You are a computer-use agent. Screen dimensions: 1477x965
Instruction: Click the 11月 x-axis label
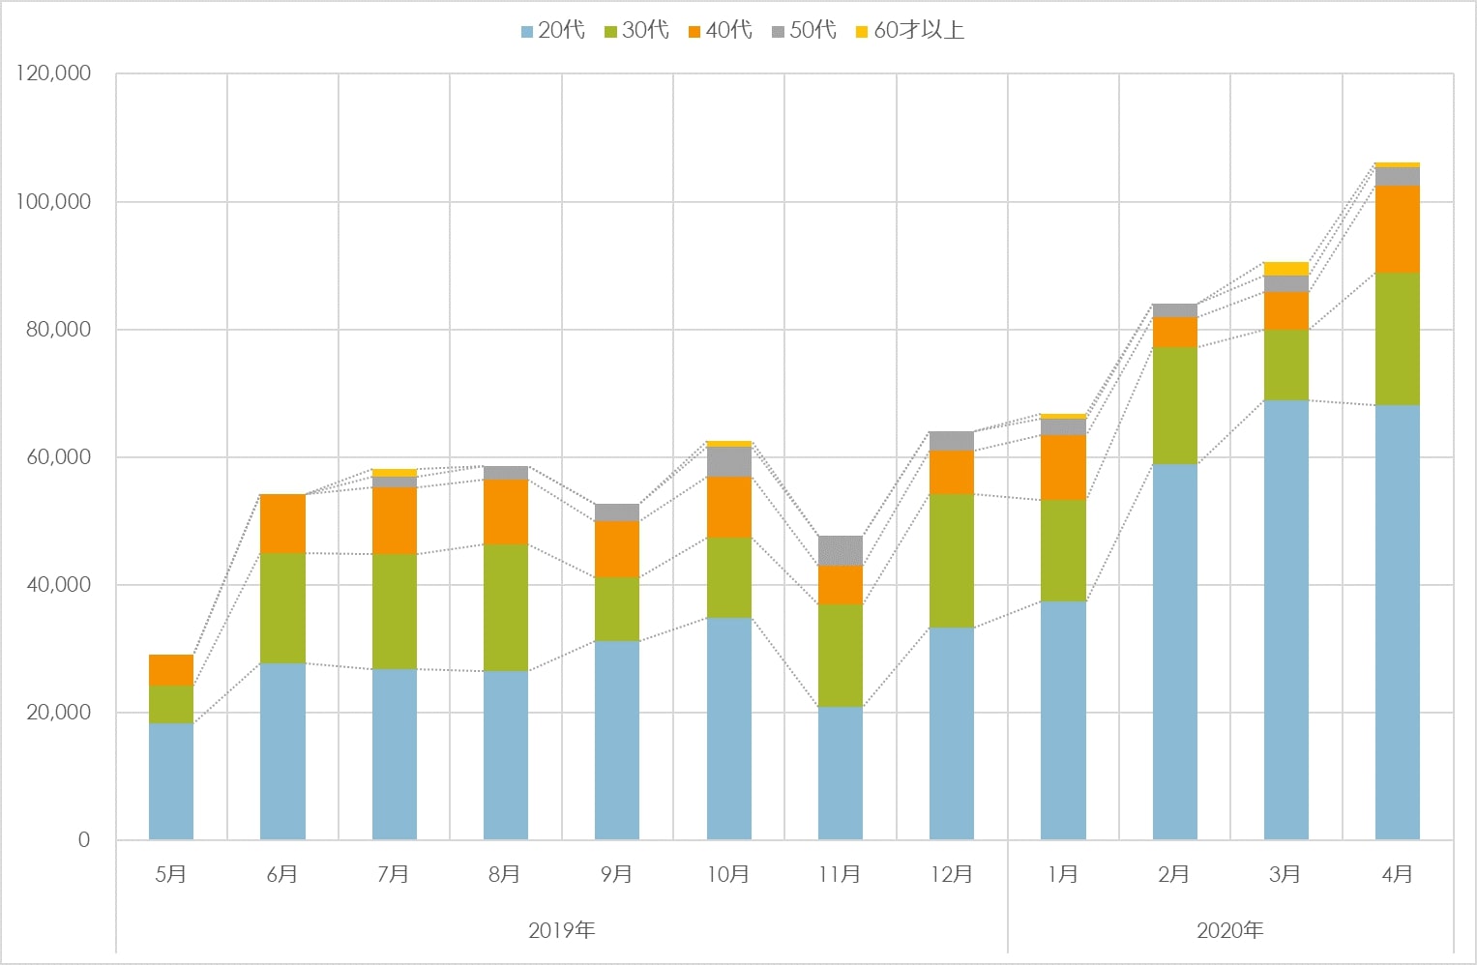[x=840, y=874]
